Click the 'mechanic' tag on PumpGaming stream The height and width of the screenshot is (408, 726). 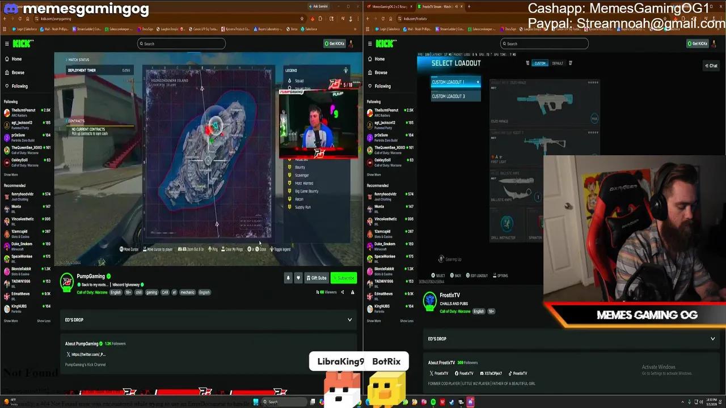click(187, 292)
